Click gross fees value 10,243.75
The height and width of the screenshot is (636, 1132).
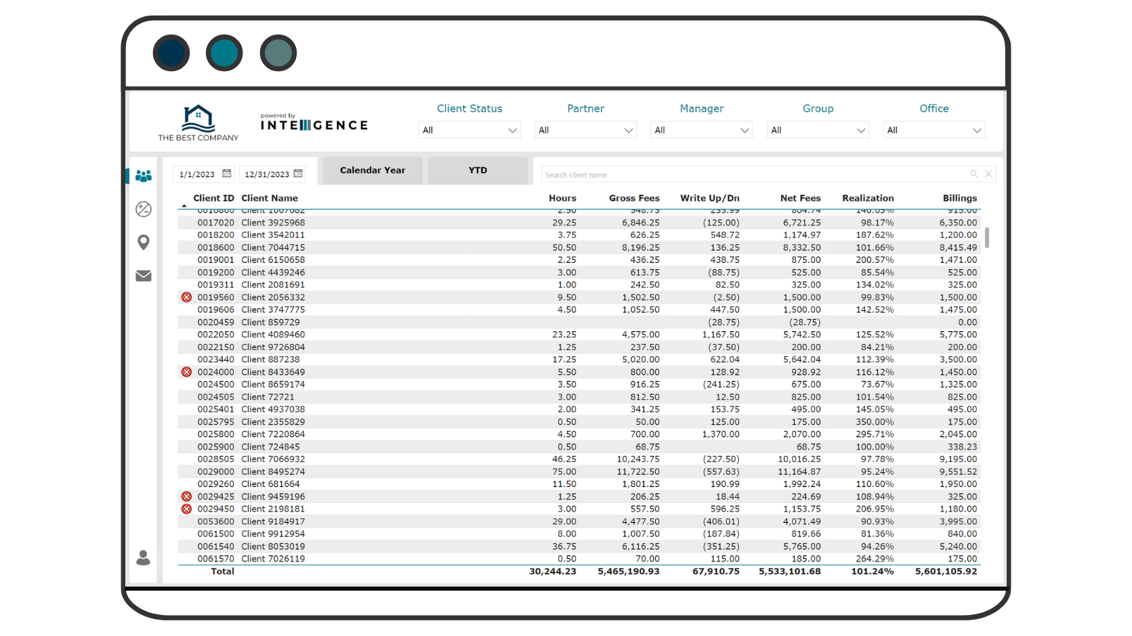pos(638,459)
